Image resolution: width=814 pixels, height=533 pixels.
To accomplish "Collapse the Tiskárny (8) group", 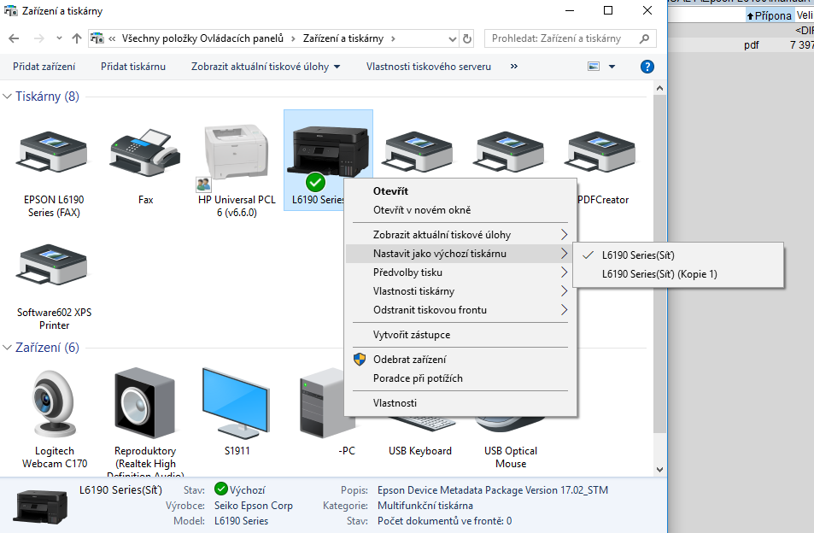I will 8,97.
